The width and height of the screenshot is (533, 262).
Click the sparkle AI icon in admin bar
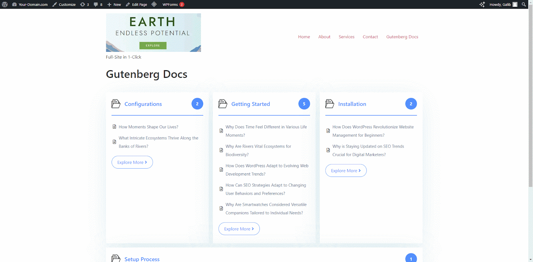pos(482,4)
